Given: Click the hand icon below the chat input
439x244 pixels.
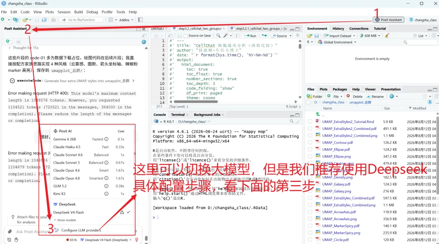Looking at the screenshot, I should (17, 240).
